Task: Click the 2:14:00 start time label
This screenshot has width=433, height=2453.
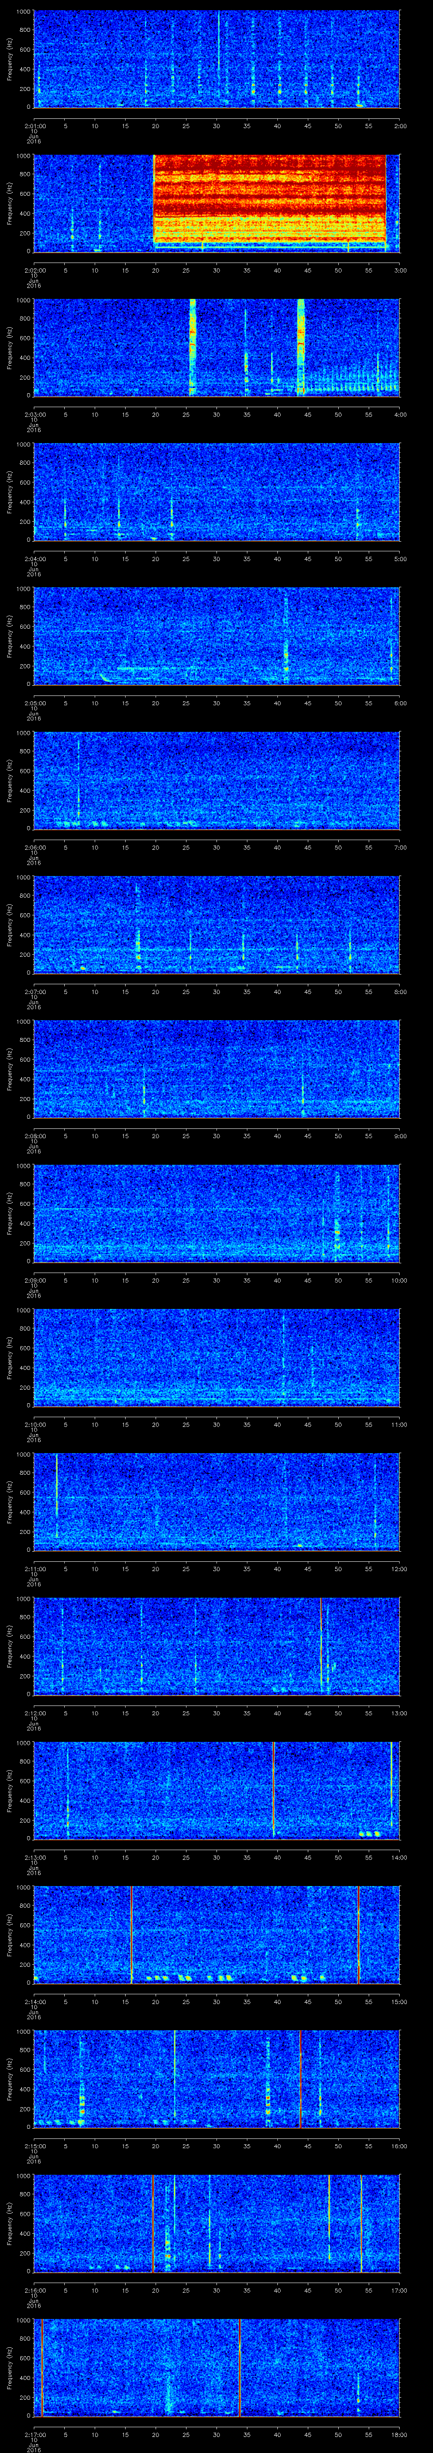Action: coord(35,2001)
